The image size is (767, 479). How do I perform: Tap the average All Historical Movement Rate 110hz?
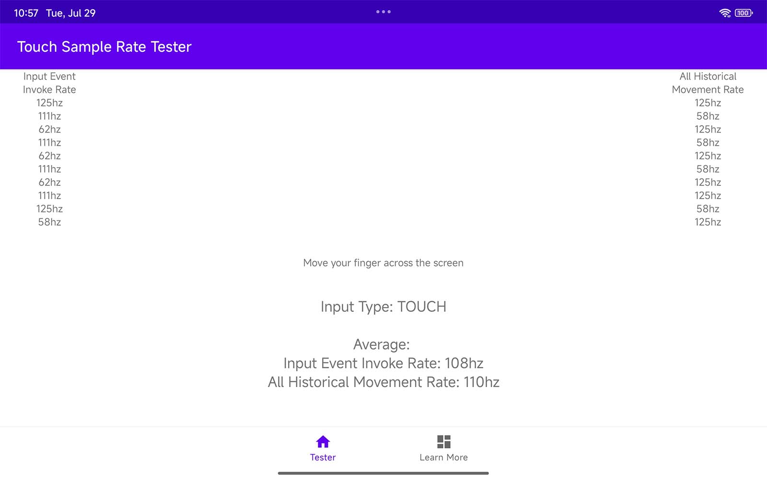tap(383, 382)
